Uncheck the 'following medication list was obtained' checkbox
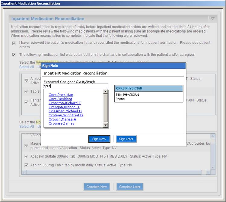The height and width of the screenshot is (202, 226). click(x=14, y=55)
